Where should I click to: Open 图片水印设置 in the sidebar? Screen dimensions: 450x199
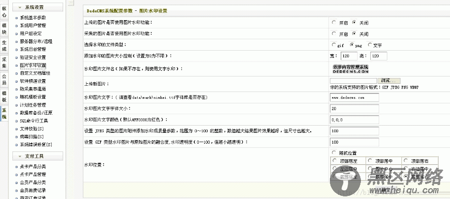(33, 65)
